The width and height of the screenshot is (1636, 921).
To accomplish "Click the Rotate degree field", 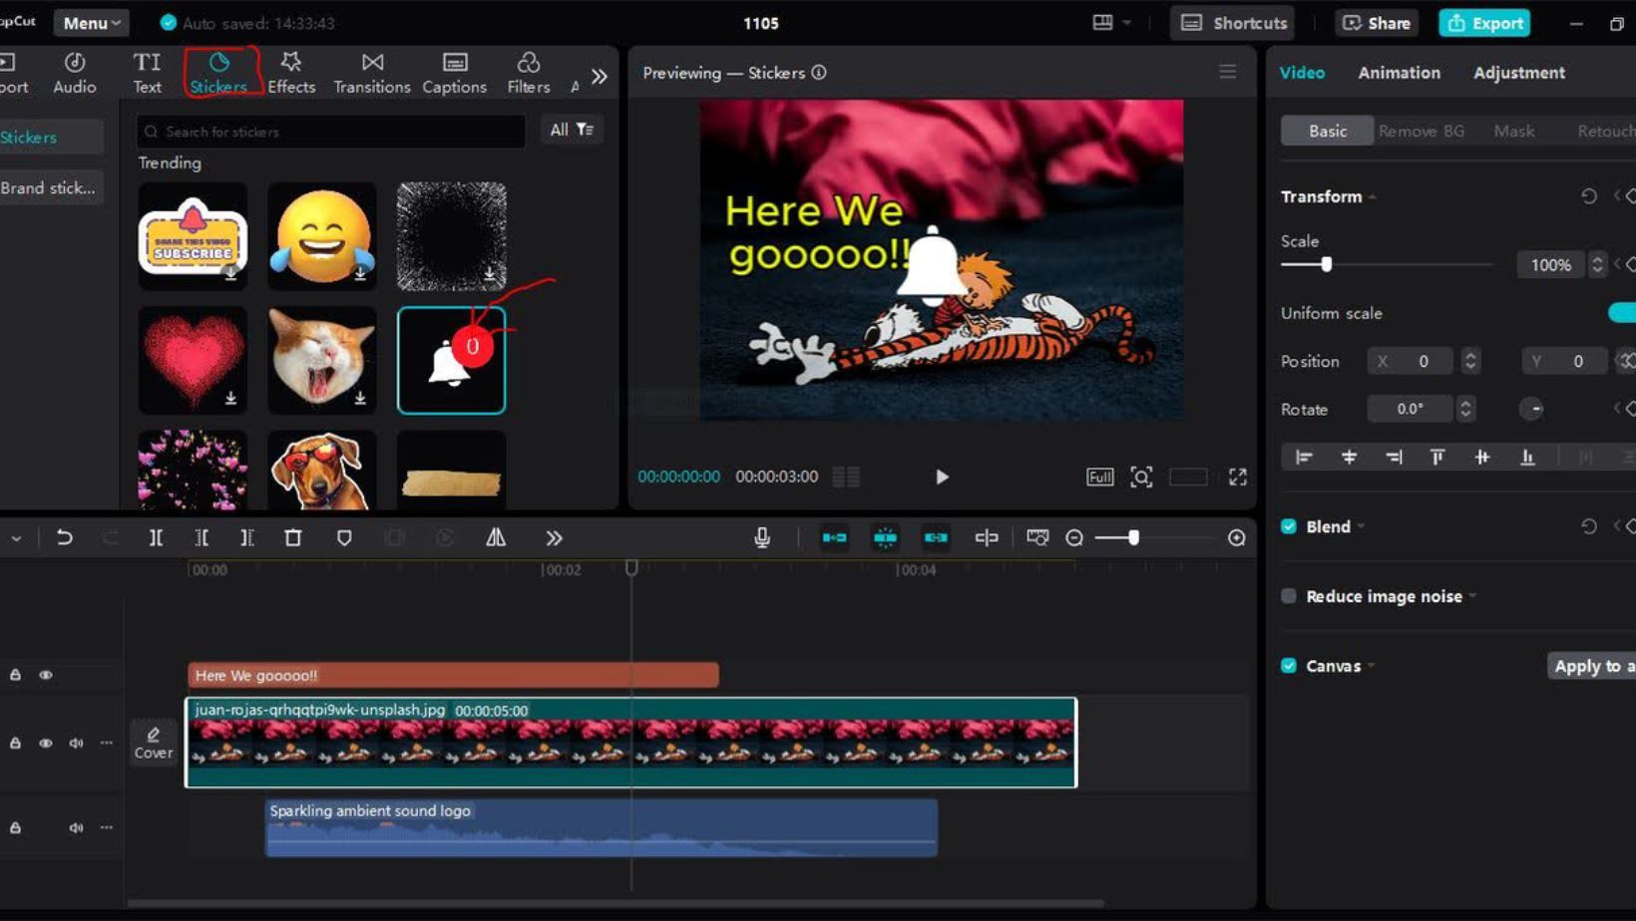I will (x=1411, y=409).
